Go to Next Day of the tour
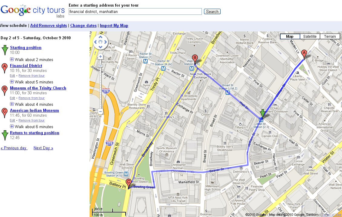Screen dimensions: 342x217 click(43, 148)
